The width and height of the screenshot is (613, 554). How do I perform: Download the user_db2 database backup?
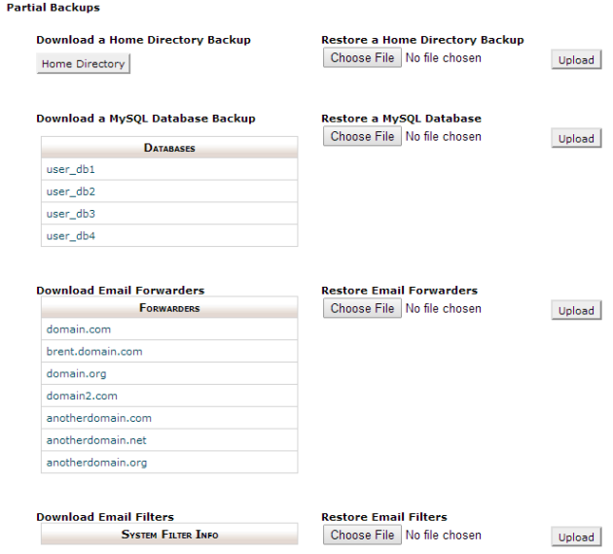coord(71,191)
